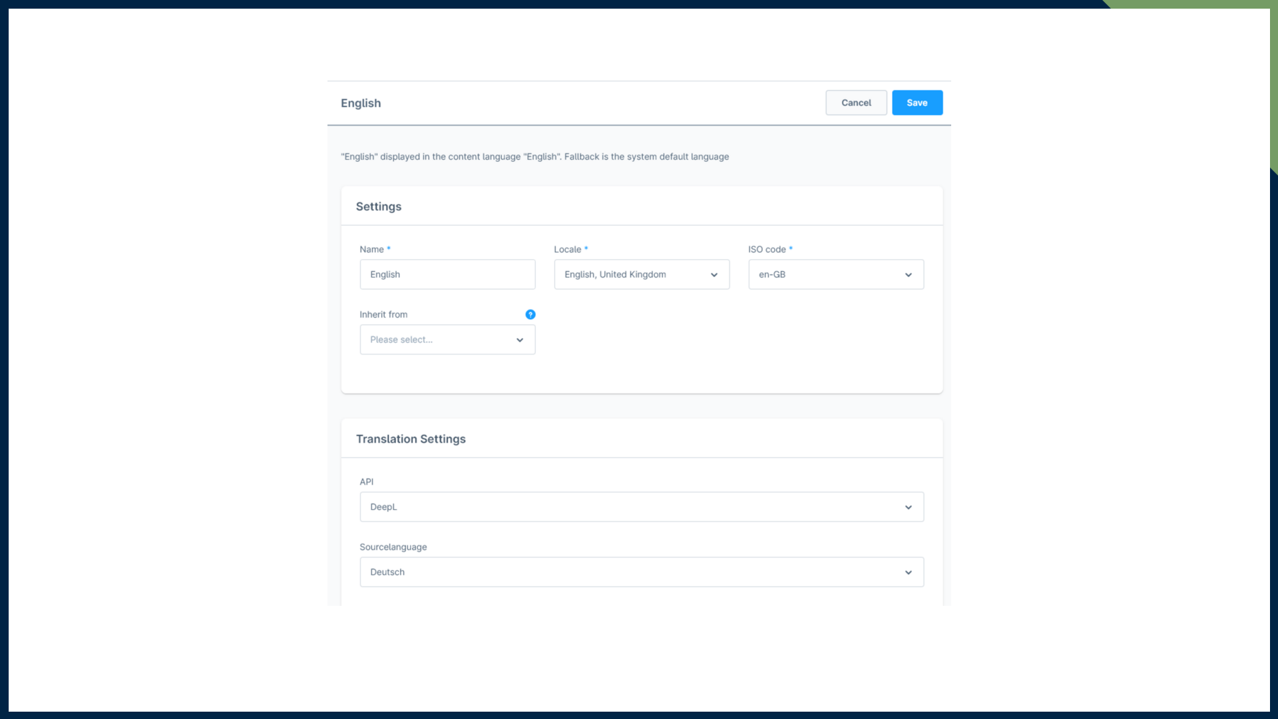Click the Save button
This screenshot has height=719, width=1278.
pos(917,103)
